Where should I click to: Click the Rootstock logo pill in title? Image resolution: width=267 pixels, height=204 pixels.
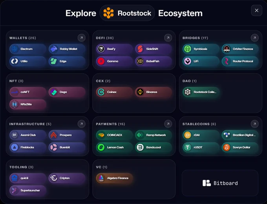point(127,13)
